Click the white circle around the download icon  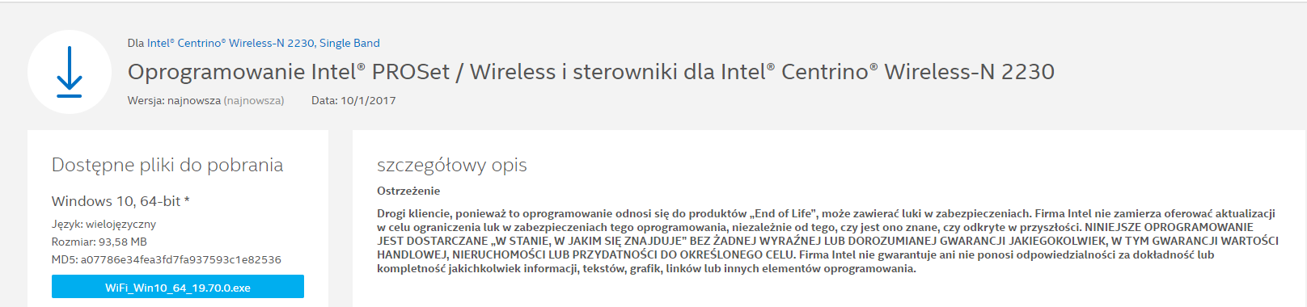click(70, 72)
